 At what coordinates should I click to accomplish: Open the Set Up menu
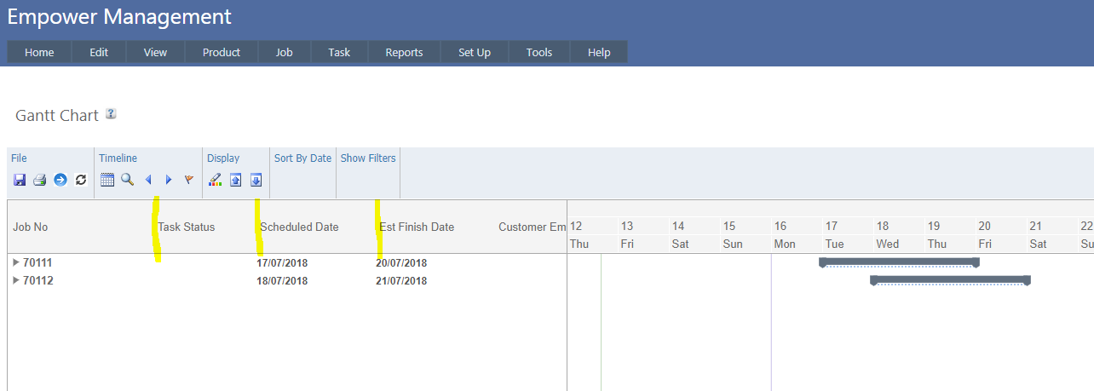coord(475,52)
